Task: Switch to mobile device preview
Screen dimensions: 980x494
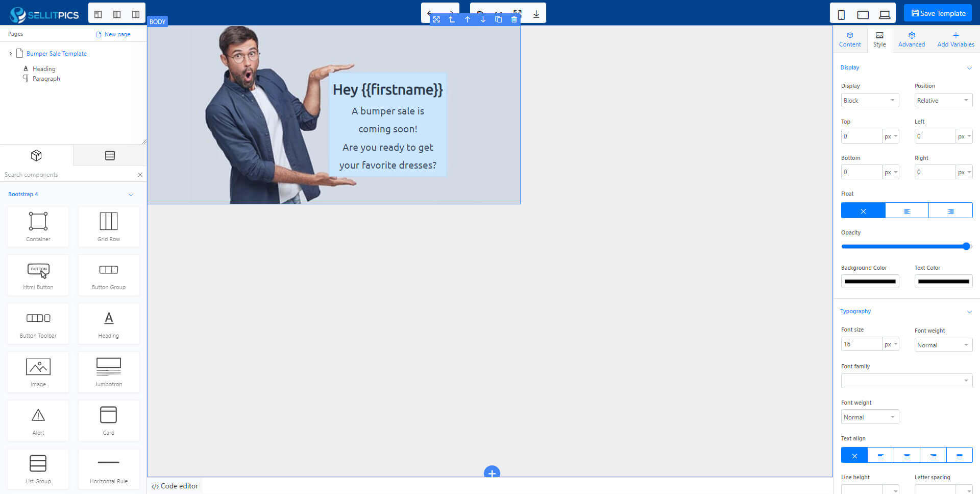Action: [841, 14]
